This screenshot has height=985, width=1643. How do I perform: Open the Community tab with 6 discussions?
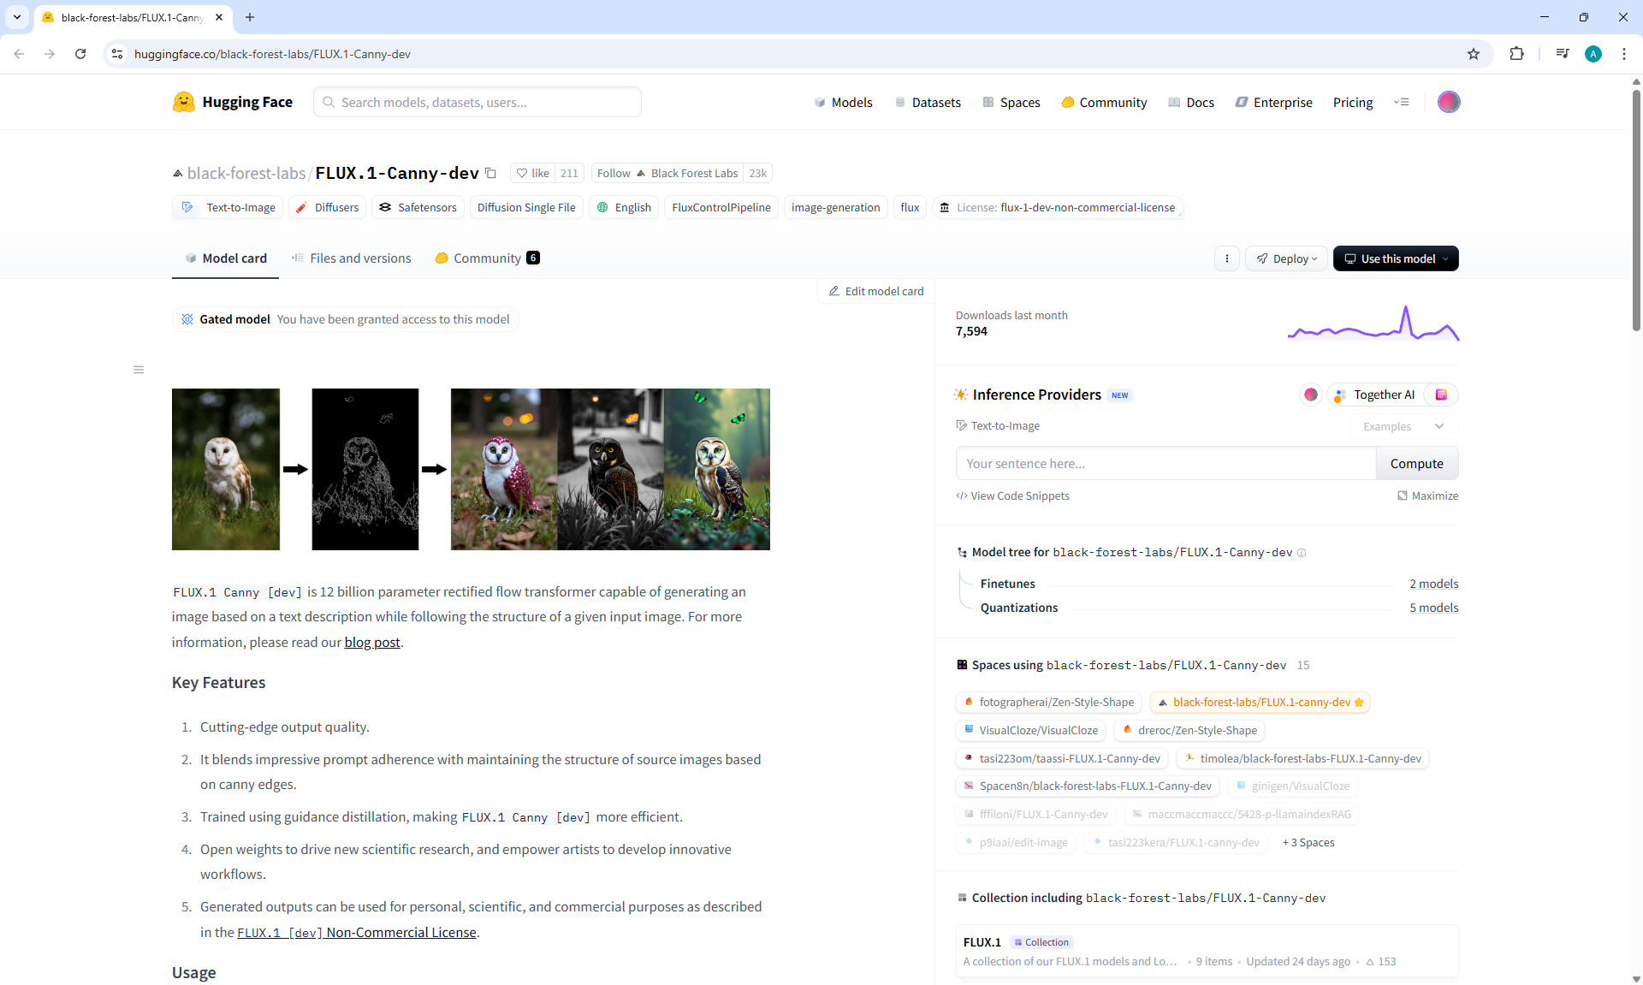[x=487, y=258]
